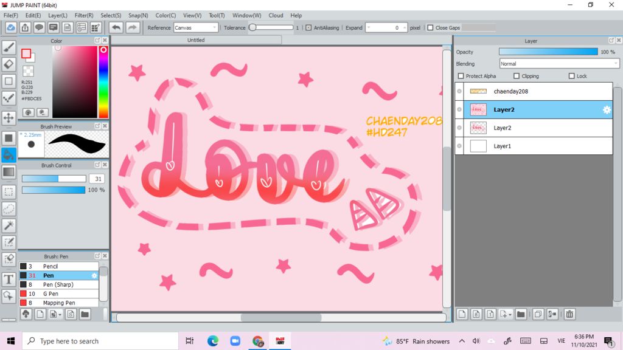
Task: Select the Bucket fill tool
Action: point(9,155)
